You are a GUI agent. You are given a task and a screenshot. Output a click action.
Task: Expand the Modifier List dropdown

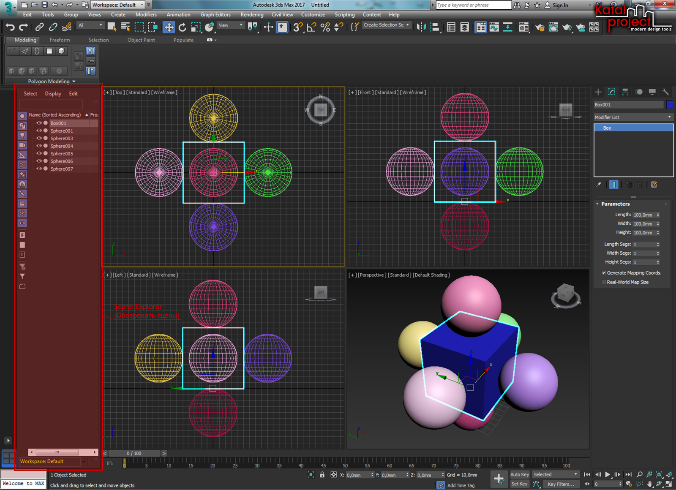[633, 117]
